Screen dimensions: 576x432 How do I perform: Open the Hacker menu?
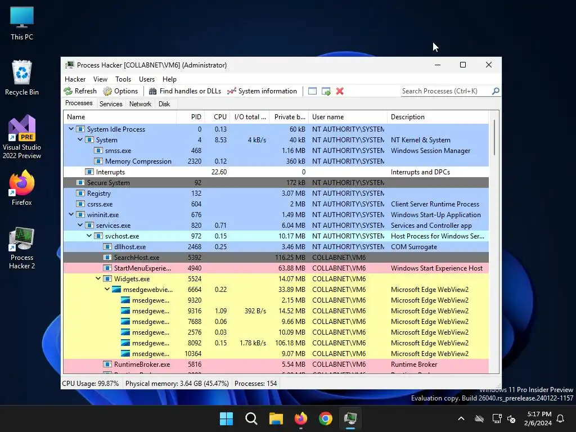(x=75, y=79)
